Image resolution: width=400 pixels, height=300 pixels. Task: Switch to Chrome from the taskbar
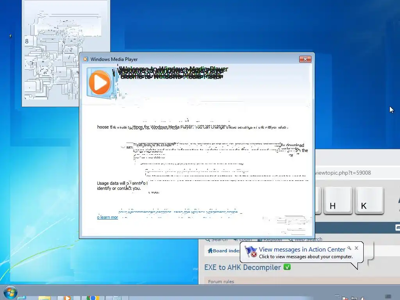93,297
